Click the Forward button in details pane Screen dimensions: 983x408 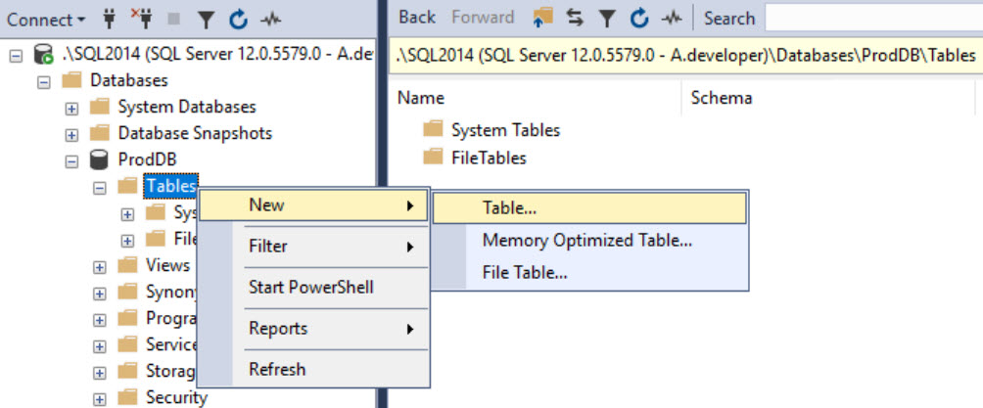click(x=483, y=18)
